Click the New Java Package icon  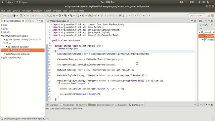78,15
